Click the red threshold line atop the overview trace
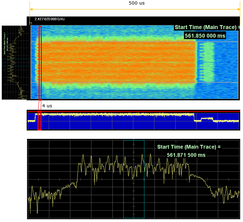243x222 pixels. pos(133,112)
